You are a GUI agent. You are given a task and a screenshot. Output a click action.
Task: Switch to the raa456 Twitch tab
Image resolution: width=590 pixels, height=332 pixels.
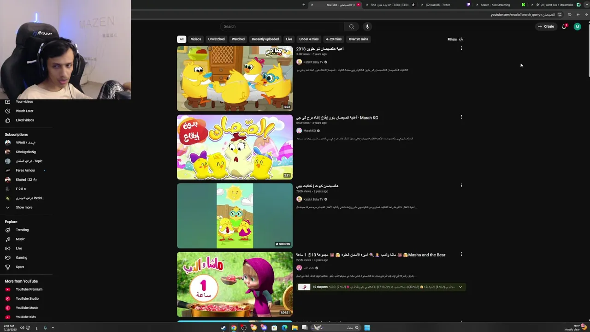pyautogui.click(x=445, y=5)
